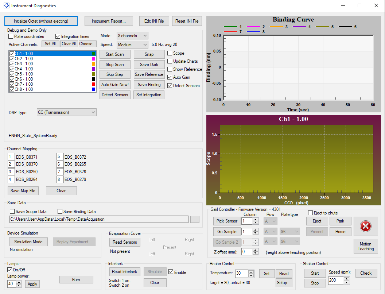The image size is (385, 294).
Task: Open heater Setup... dialog
Action: point(284,283)
